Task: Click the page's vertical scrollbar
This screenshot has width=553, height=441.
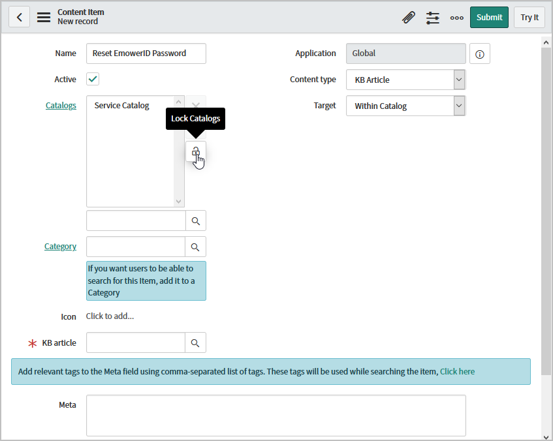Action: [546, 196]
